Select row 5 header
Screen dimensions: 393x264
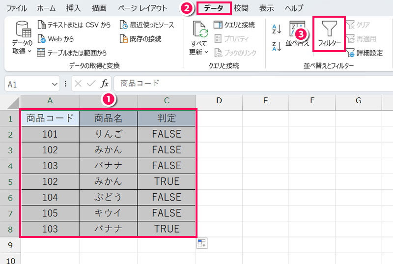pyautogui.click(x=10, y=182)
